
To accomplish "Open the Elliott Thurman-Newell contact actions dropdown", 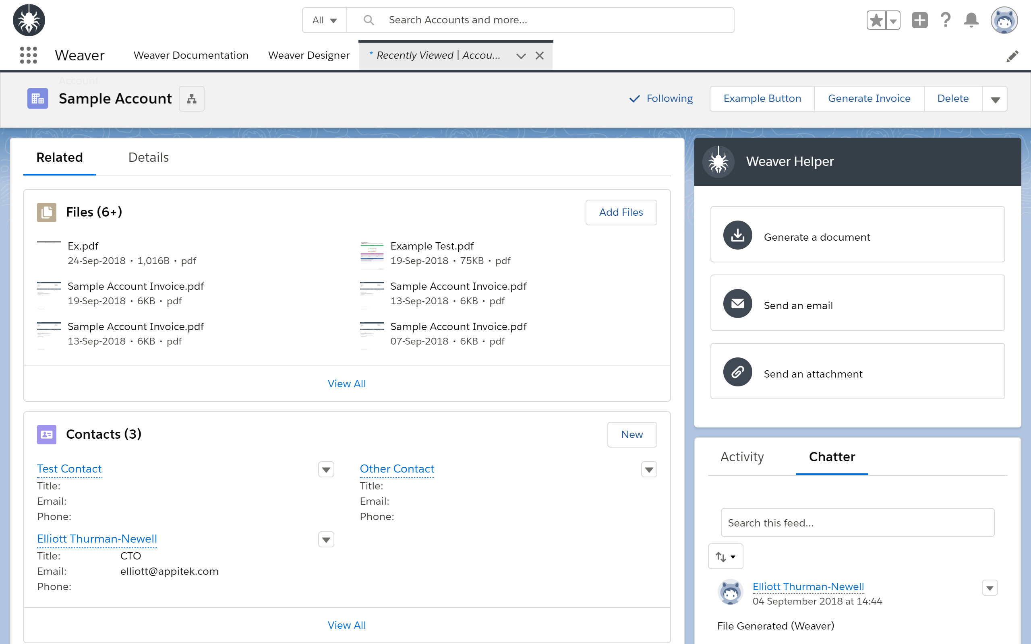I will [326, 540].
